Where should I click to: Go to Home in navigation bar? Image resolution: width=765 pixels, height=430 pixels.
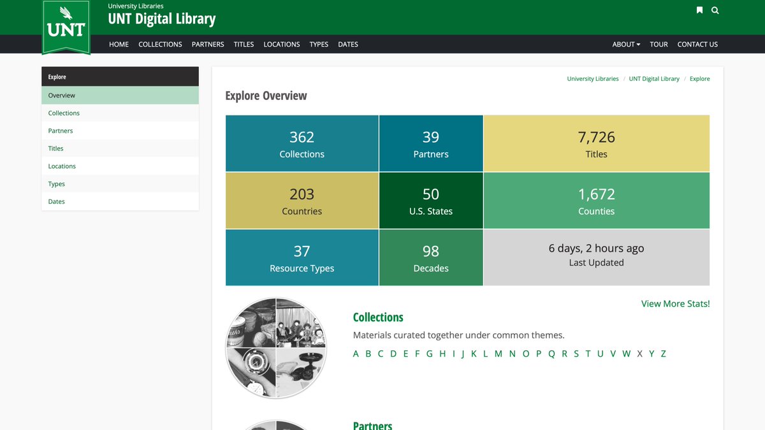(x=119, y=45)
